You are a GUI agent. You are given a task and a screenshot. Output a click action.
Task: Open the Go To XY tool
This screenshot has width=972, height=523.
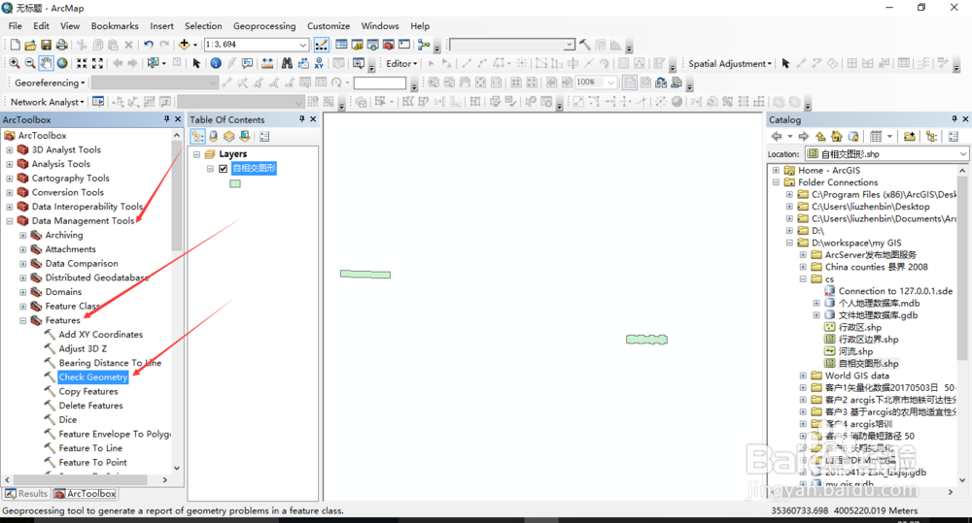(319, 63)
